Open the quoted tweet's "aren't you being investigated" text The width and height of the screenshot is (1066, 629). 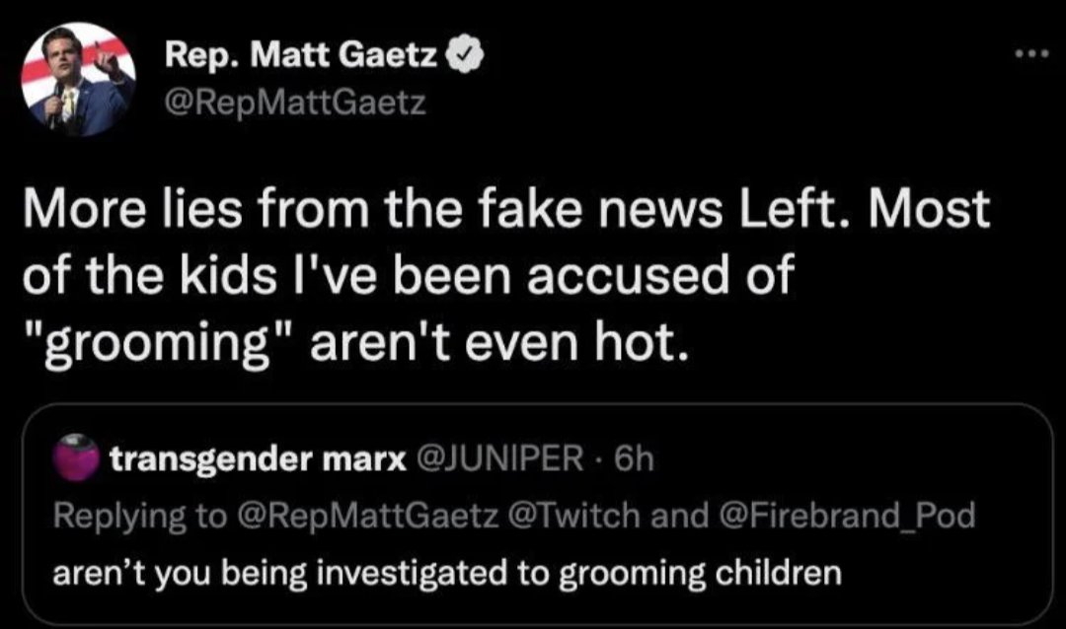(x=447, y=574)
